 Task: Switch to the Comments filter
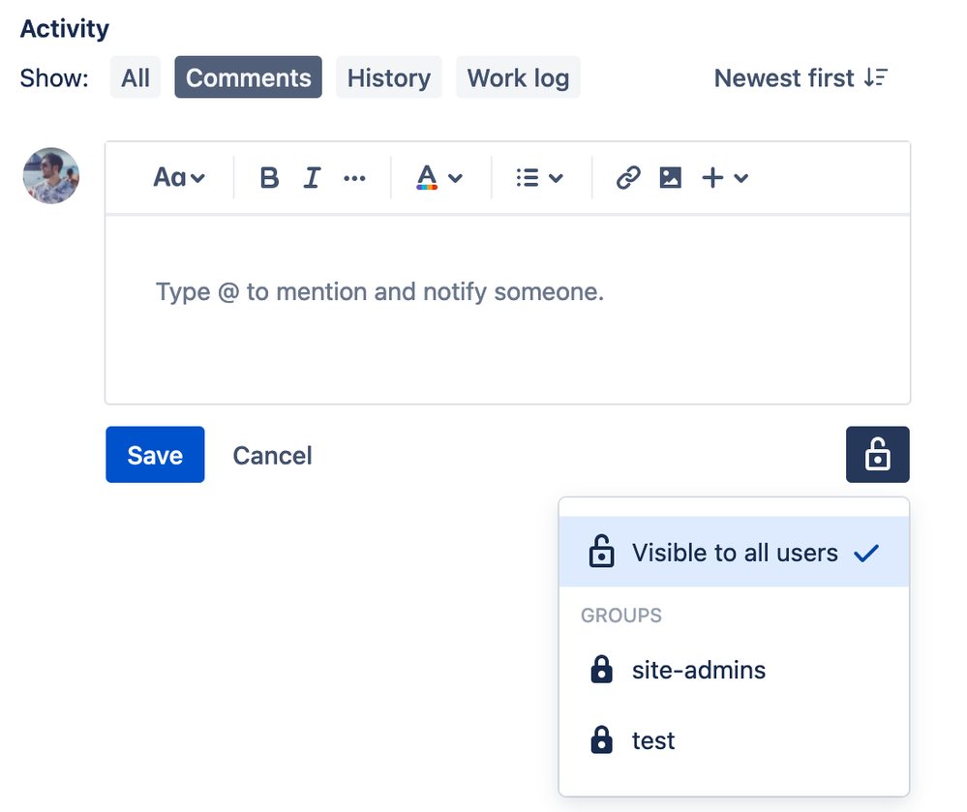[x=248, y=77]
